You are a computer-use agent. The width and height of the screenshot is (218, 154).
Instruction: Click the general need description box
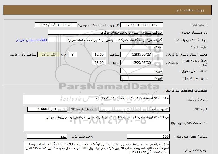coord(96,99)
